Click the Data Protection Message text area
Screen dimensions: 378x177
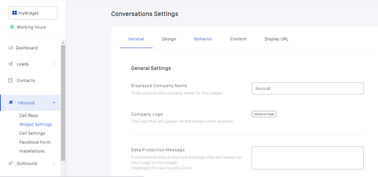pyautogui.click(x=307, y=158)
